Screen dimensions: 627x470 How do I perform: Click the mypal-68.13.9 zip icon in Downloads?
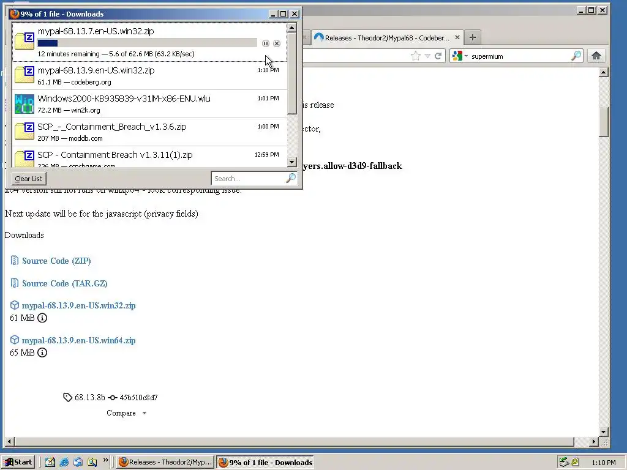click(x=24, y=75)
